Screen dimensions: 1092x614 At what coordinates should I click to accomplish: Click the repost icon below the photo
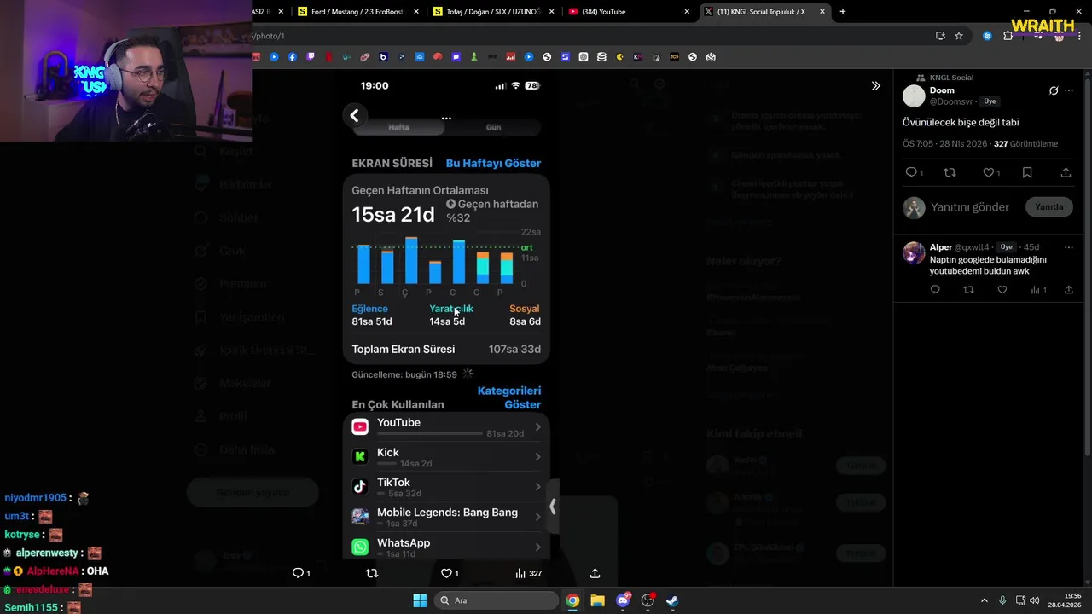point(372,573)
